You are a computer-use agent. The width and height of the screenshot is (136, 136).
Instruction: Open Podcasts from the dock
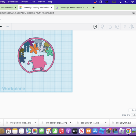pos(68,131)
